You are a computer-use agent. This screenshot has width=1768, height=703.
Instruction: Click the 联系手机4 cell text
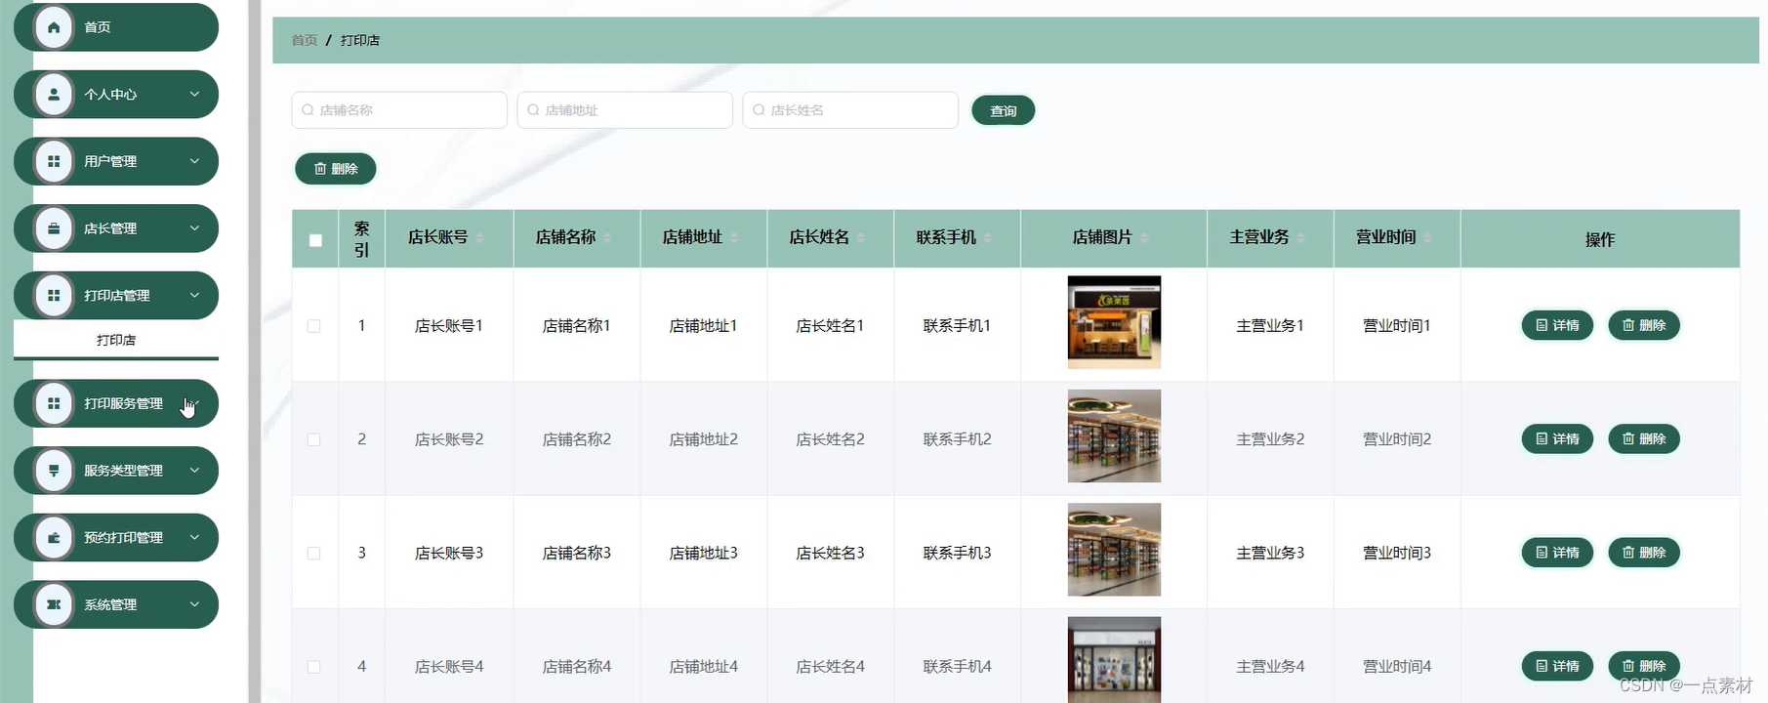click(x=958, y=667)
